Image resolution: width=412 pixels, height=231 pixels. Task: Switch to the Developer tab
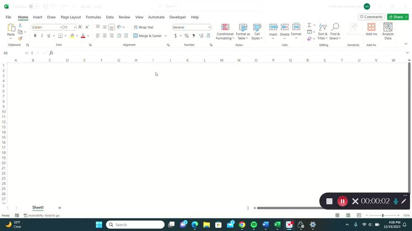(178, 17)
